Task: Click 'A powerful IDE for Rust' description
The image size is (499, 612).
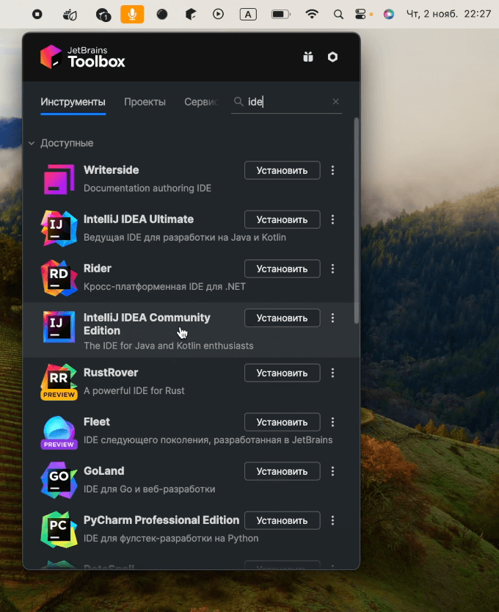Action: coord(134,390)
